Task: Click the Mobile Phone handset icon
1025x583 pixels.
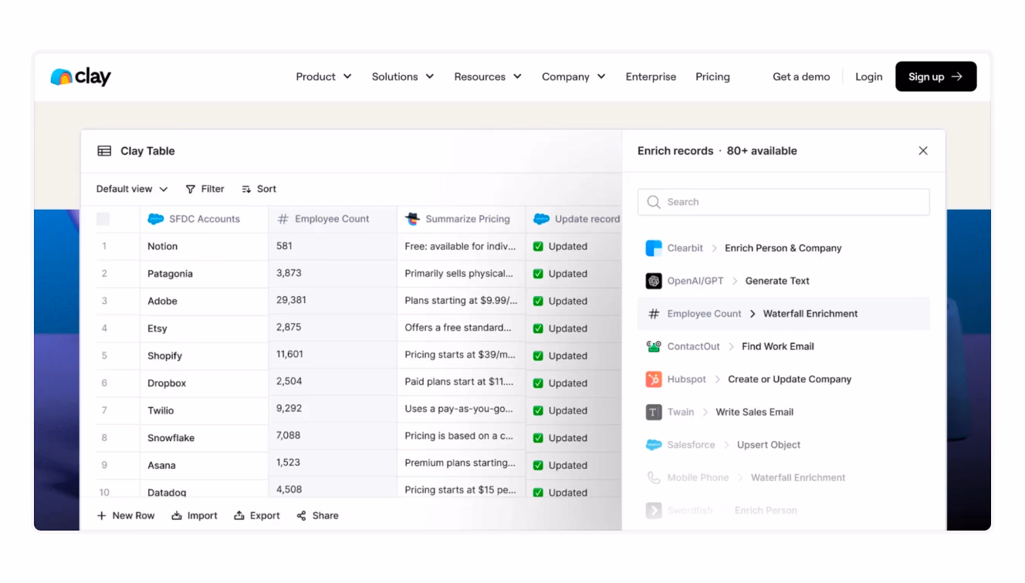Action: tap(654, 477)
